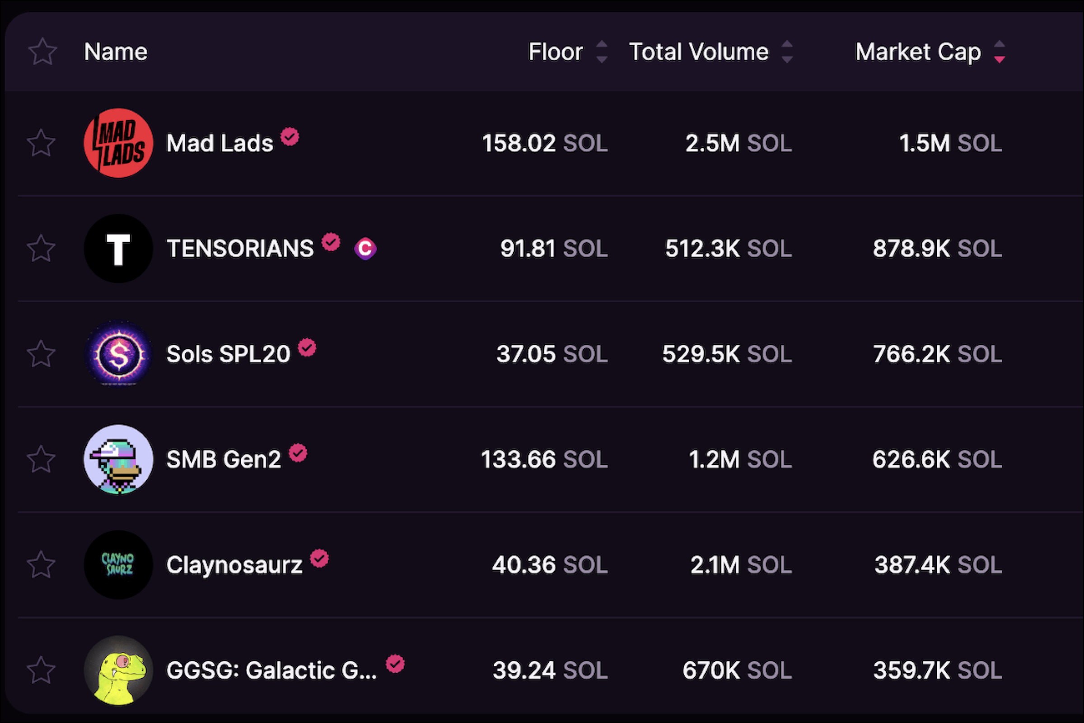Click the SMB Gen2 verified badge
1084x723 pixels.
[x=298, y=453]
